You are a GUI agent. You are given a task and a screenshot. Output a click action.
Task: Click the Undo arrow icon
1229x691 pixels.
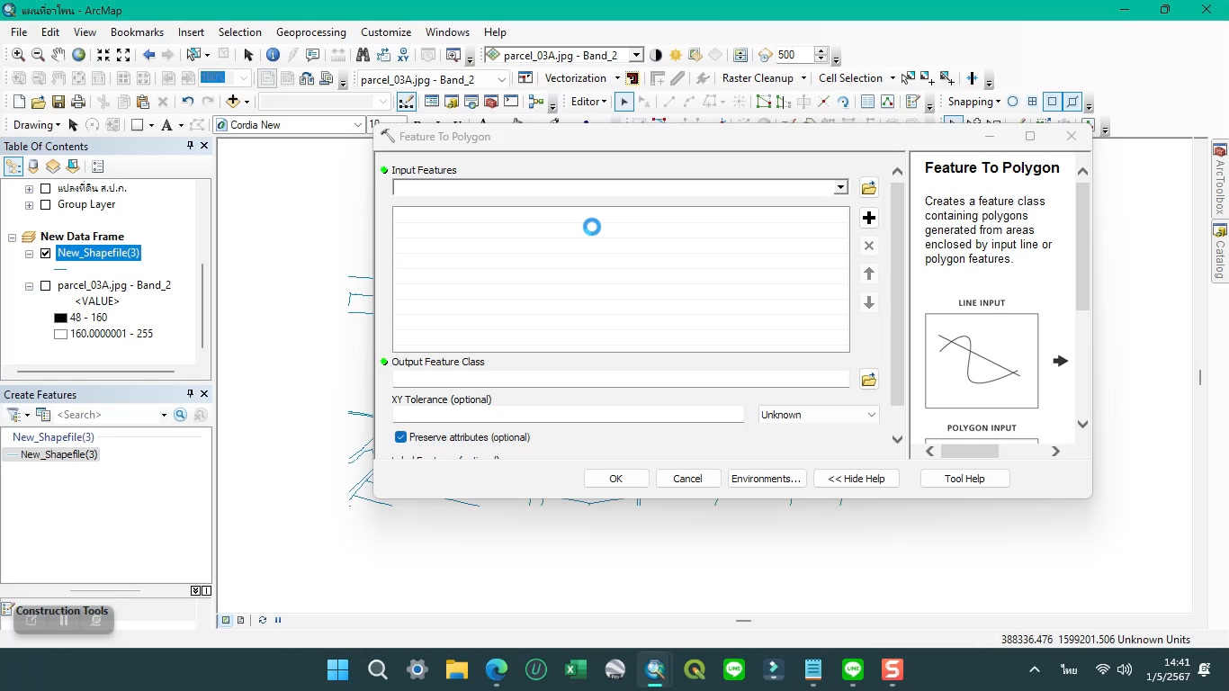tap(187, 102)
